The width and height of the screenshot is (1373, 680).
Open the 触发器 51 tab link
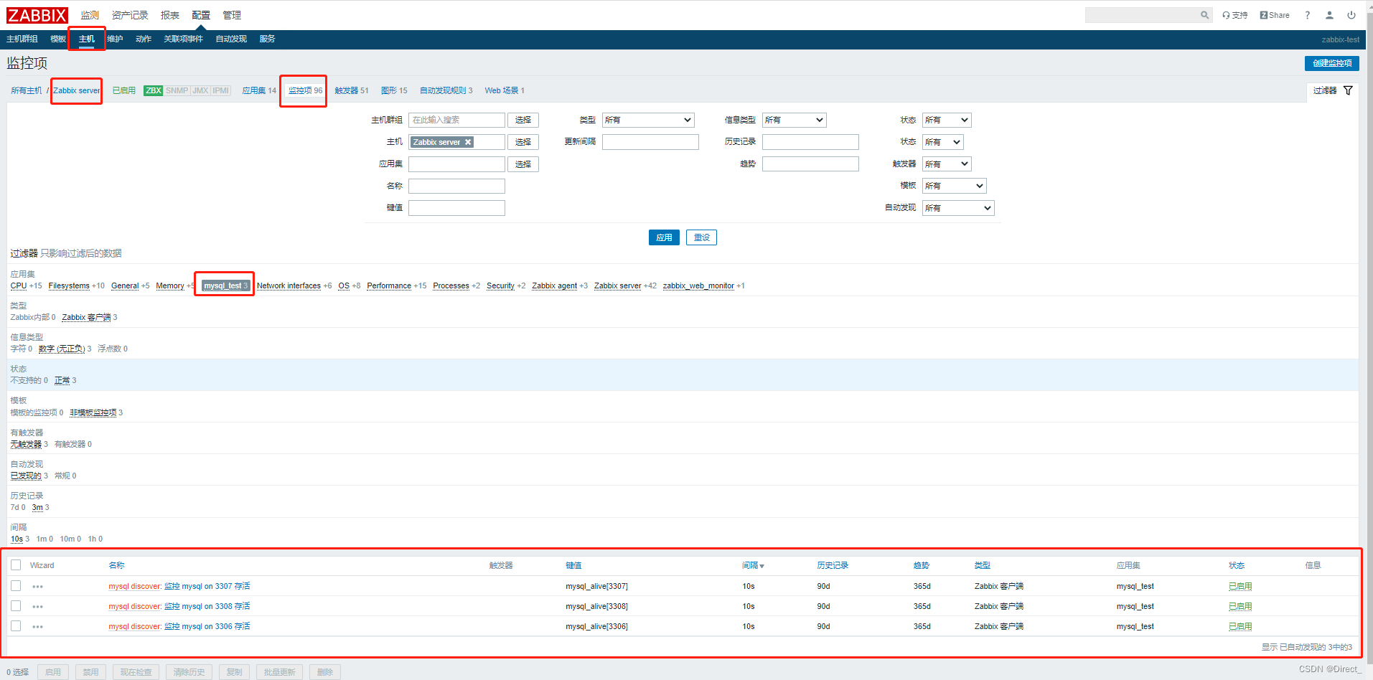click(x=352, y=90)
